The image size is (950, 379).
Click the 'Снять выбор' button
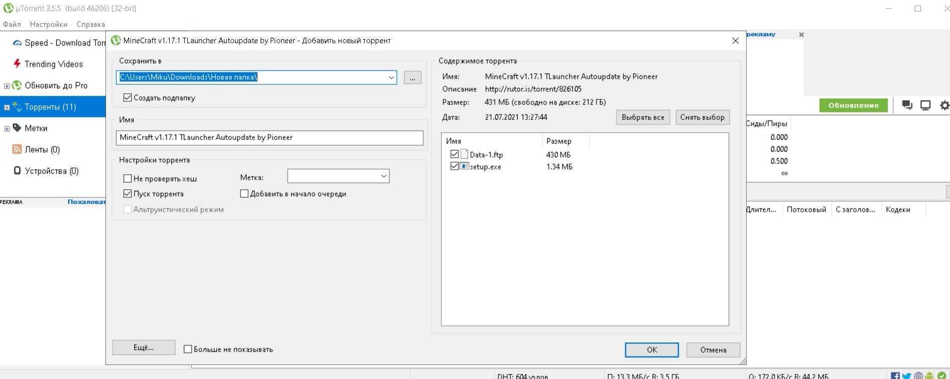coord(702,117)
